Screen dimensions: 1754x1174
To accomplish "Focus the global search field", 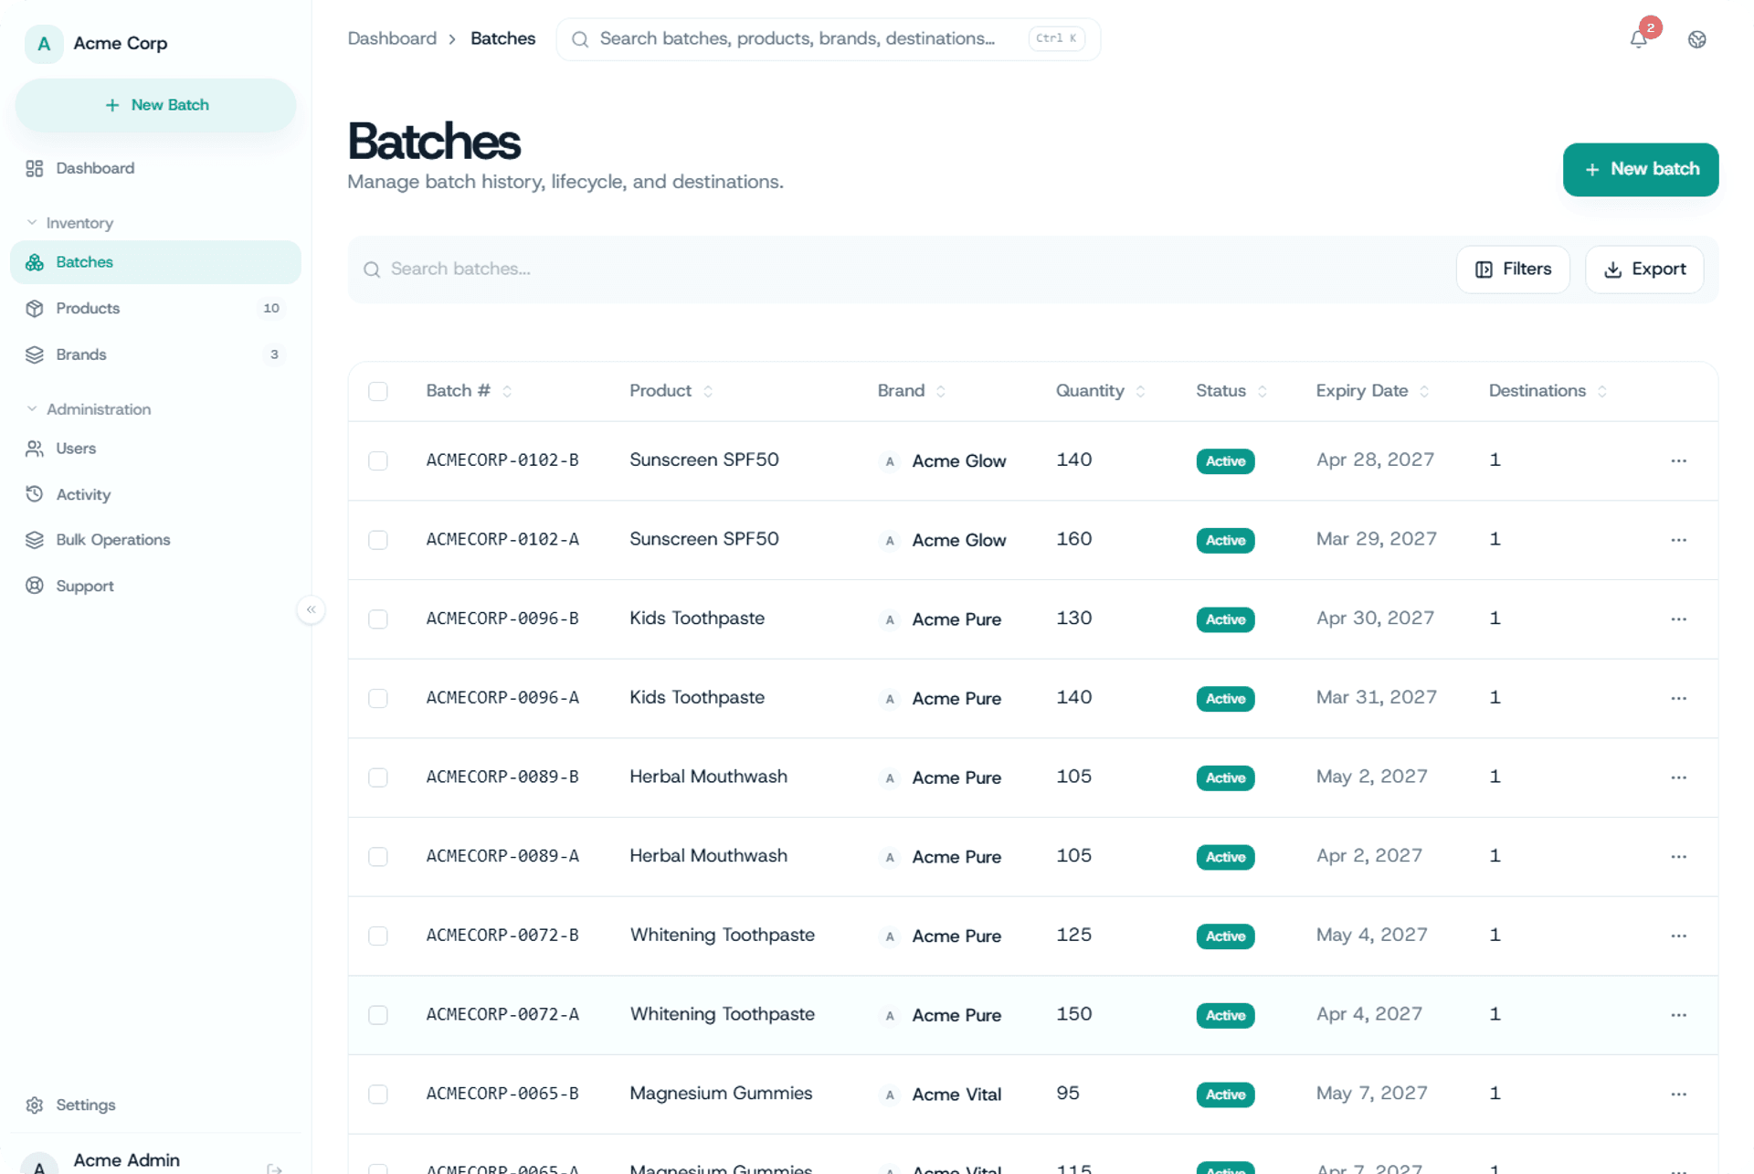I will click(x=828, y=39).
